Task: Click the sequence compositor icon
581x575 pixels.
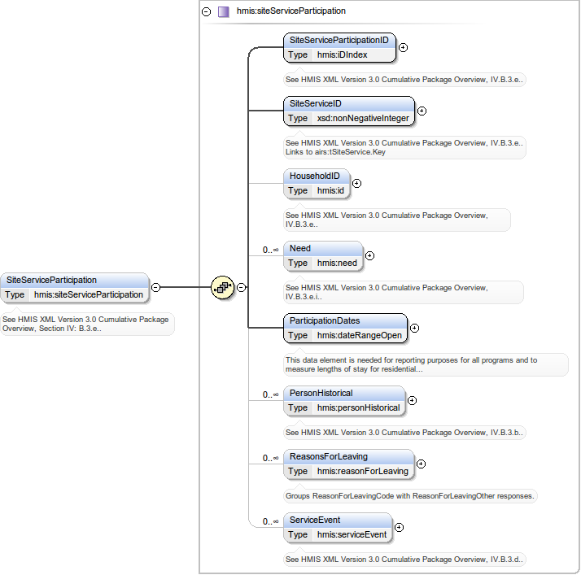Action: click(x=222, y=287)
